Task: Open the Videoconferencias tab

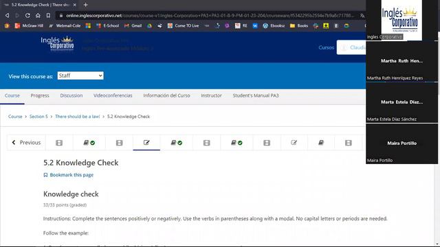Action: click(113, 95)
